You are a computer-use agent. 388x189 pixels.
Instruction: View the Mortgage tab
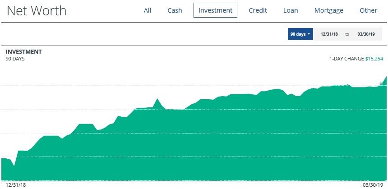(x=329, y=10)
